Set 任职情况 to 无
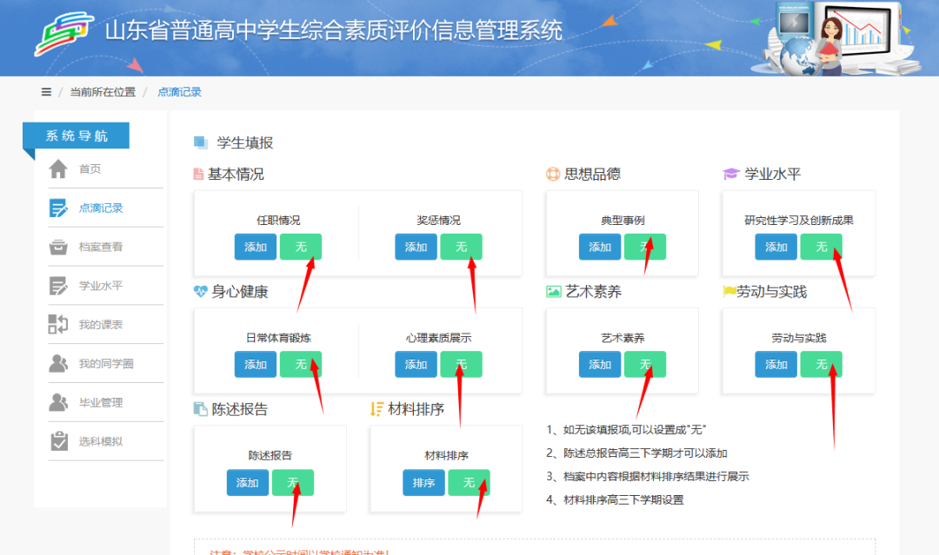This screenshot has height=555, width=939. coord(302,247)
